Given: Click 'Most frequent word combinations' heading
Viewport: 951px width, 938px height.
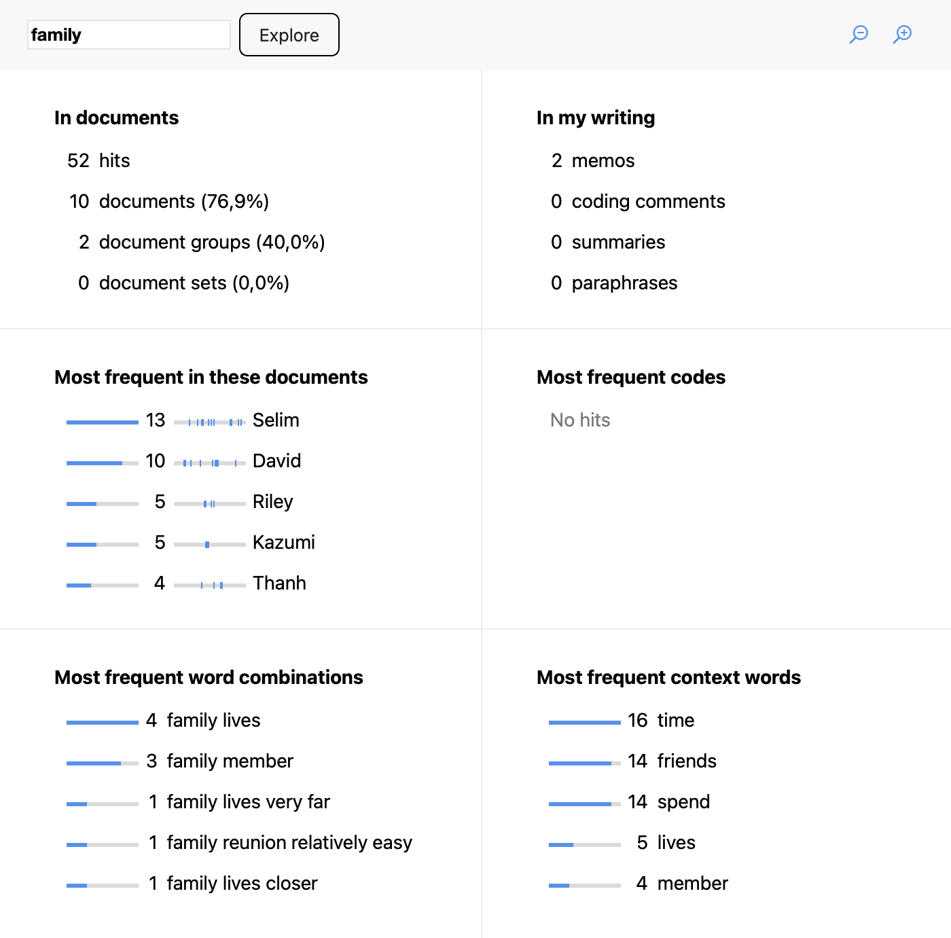Looking at the screenshot, I should point(209,678).
